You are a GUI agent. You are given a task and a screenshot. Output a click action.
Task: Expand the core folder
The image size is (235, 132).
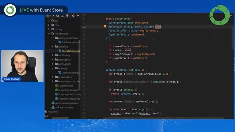coord(49,25)
